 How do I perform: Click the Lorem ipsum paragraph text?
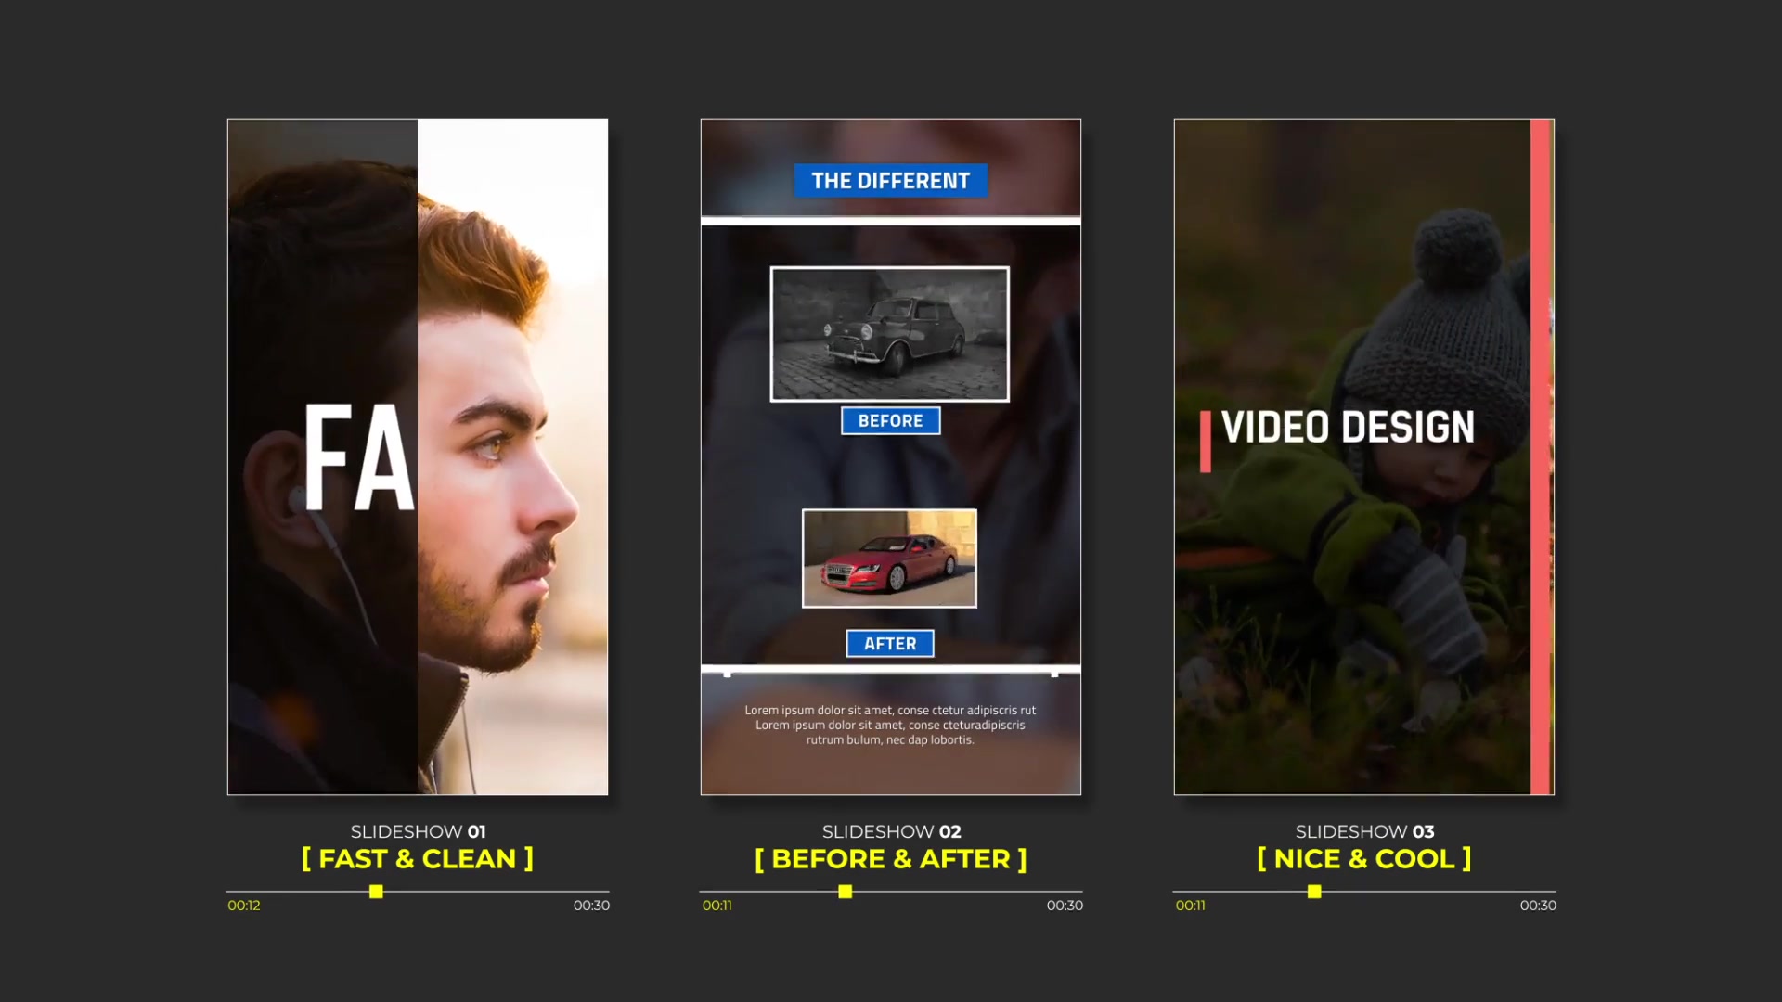pyautogui.click(x=890, y=726)
